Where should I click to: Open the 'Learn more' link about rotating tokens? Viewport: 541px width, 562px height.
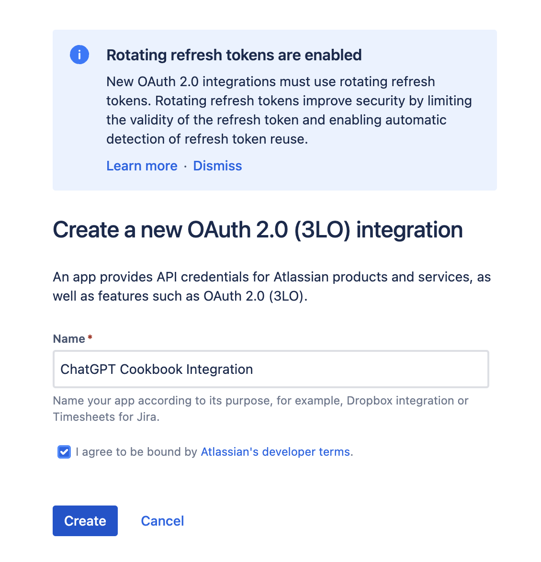[142, 166]
